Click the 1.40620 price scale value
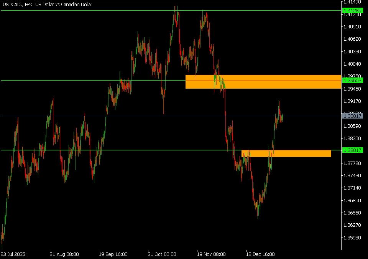 [353, 39]
